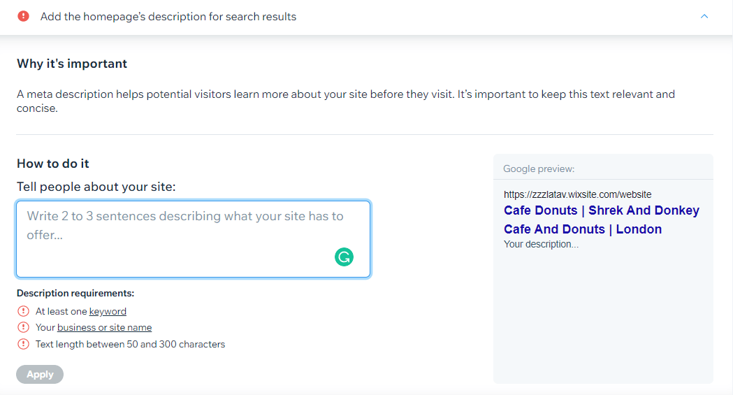Open the "keyword" underlined link
Image resolution: width=733 pixels, height=395 pixels.
tap(108, 311)
